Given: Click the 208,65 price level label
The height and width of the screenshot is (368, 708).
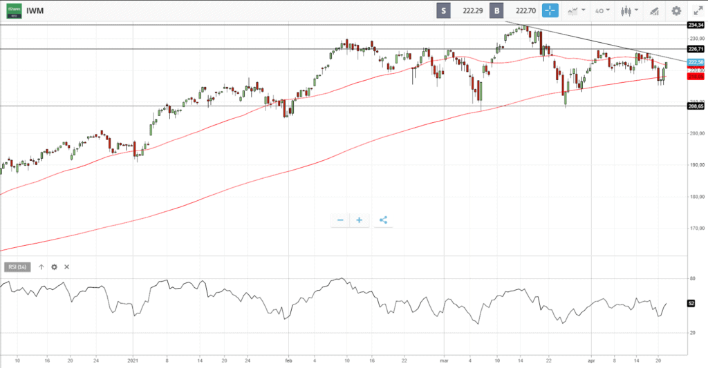Looking at the screenshot, I should pyautogui.click(x=696, y=106).
